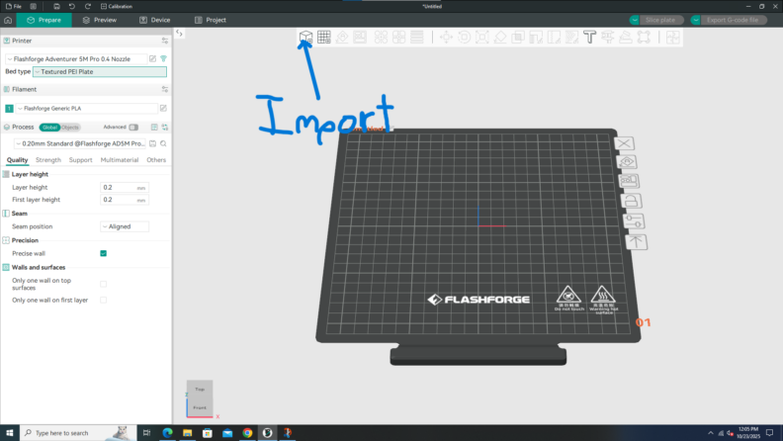Switch to the Device tab
This screenshot has height=441, width=783.
[155, 20]
